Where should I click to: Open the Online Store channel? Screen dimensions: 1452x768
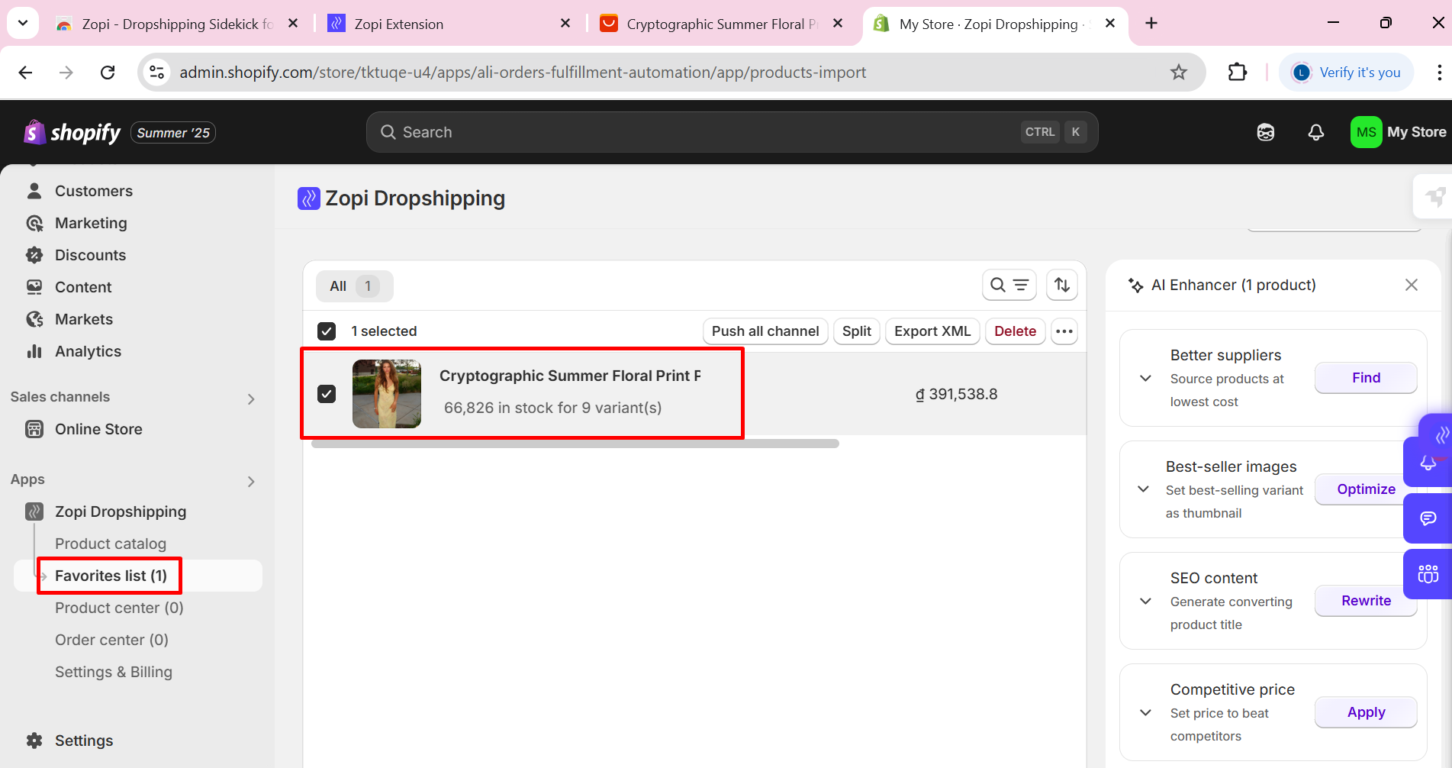(x=98, y=429)
